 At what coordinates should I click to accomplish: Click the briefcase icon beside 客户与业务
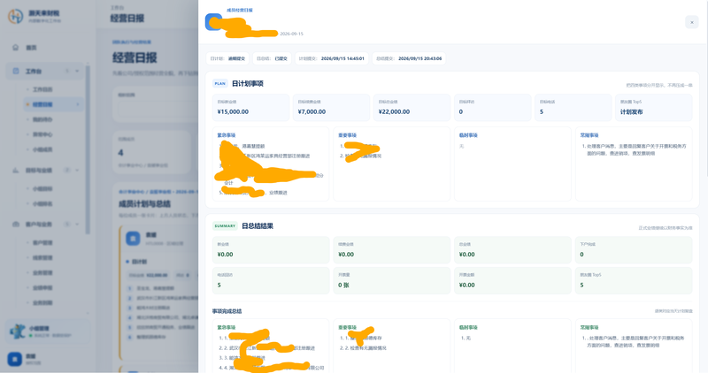coord(16,225)
